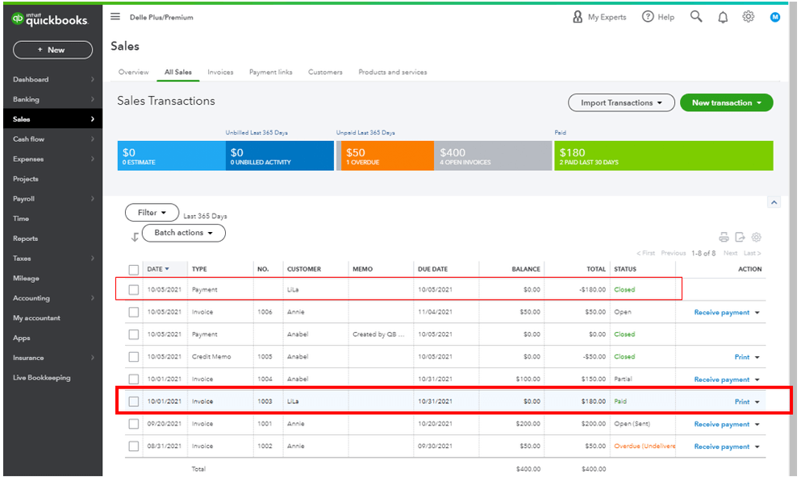Image resolution: width=805 pixels, height=477 pixels.
Task: Click the batch actions arrow icon
Action: pyautogui.click(x=135, y=237)
